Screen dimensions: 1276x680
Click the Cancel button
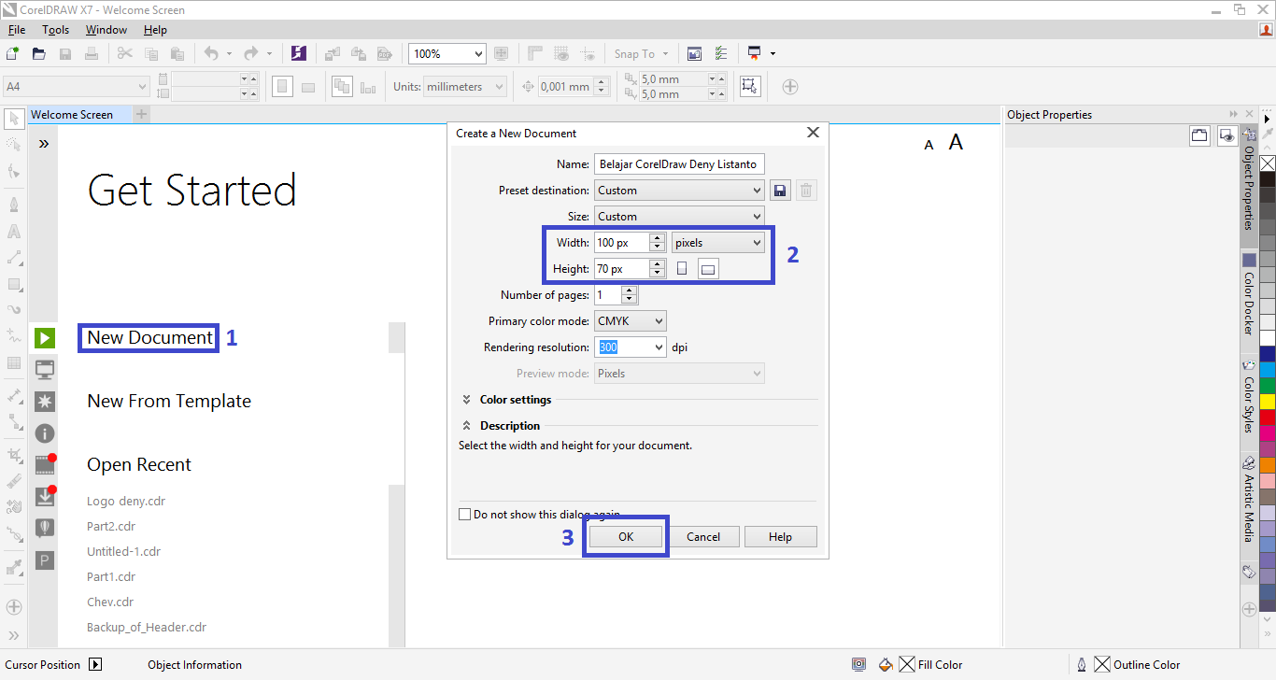pyautogui.click(x=703, y=537)
